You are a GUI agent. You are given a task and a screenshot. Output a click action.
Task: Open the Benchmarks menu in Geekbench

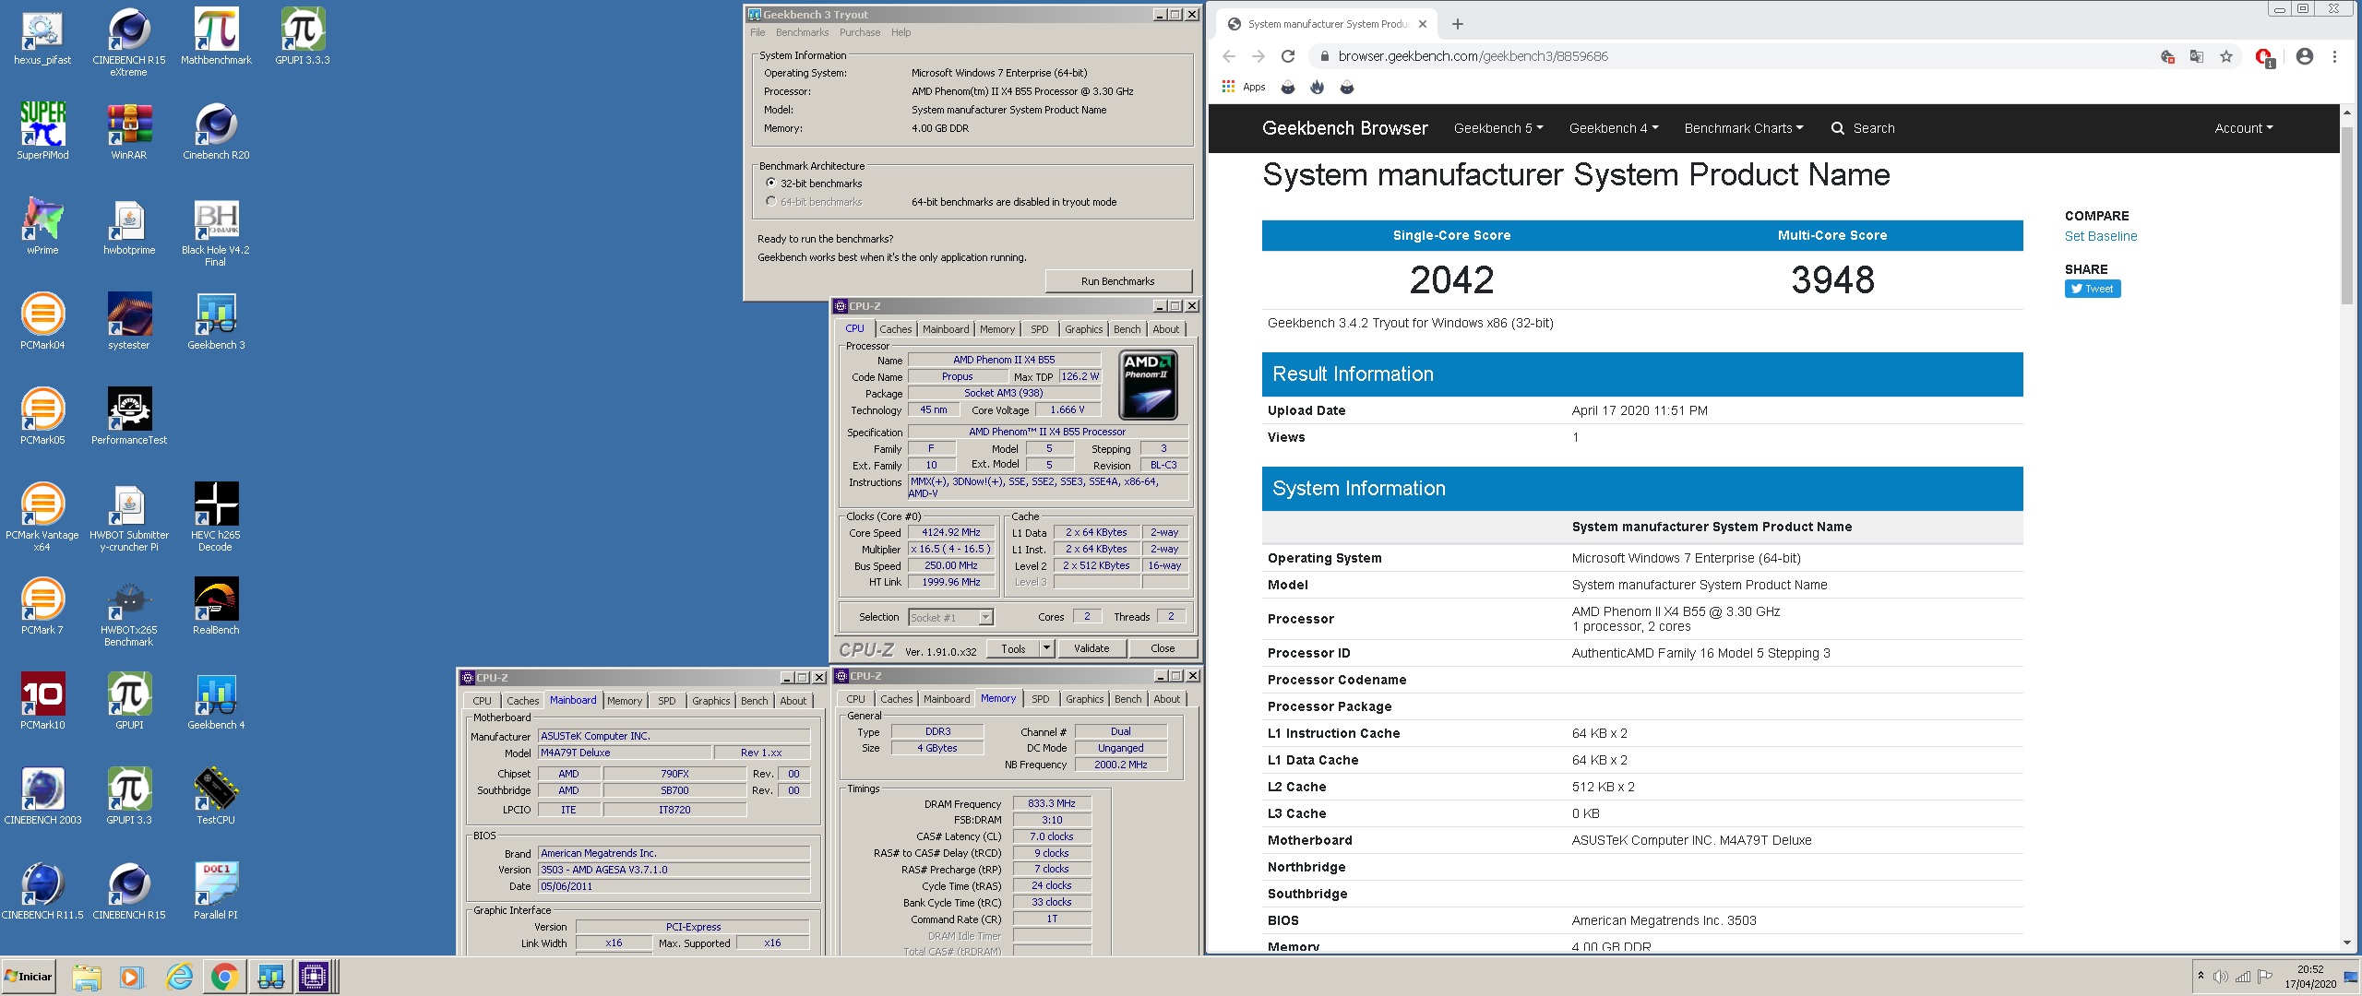(x=802, y=32)
